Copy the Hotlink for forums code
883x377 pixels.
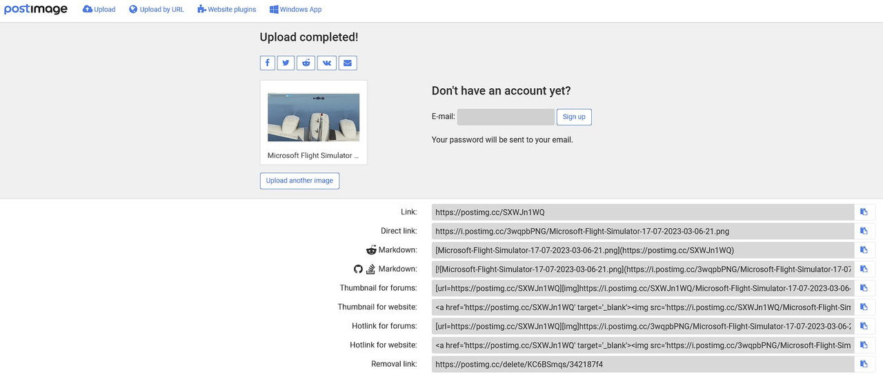coord(864,326)
